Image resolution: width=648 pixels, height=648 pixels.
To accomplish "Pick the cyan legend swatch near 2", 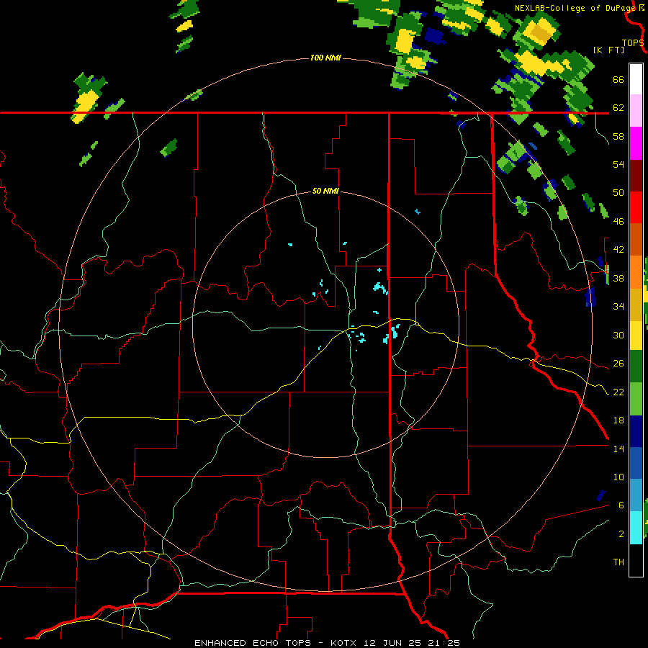I will point(636,528).
